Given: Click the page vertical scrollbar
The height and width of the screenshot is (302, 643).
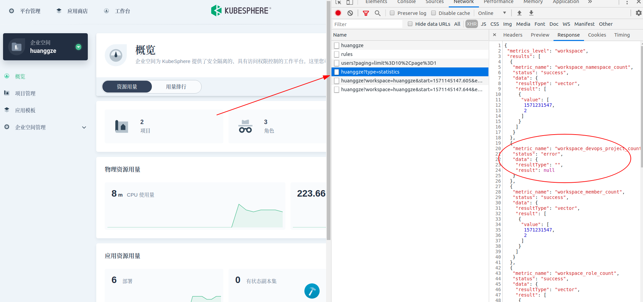Looking at the screenshot, I should pyautogui.click(x=328, y=120).
